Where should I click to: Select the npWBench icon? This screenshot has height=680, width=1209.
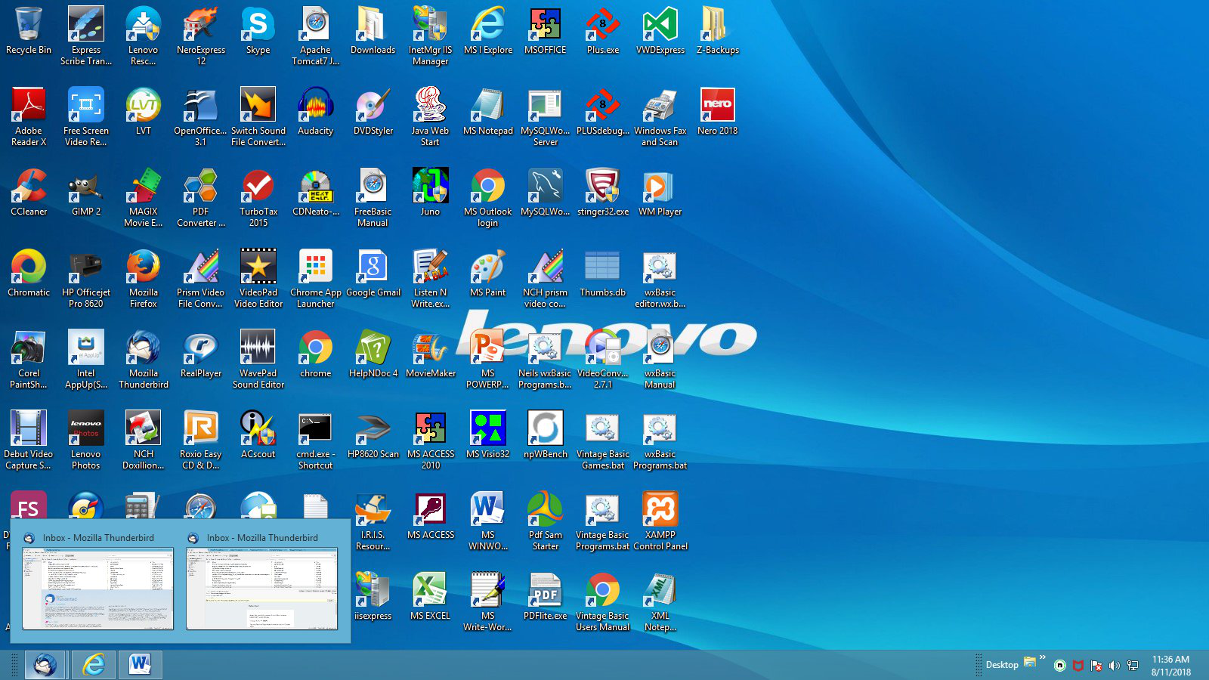pyautogui.click(x=546, y=436)
